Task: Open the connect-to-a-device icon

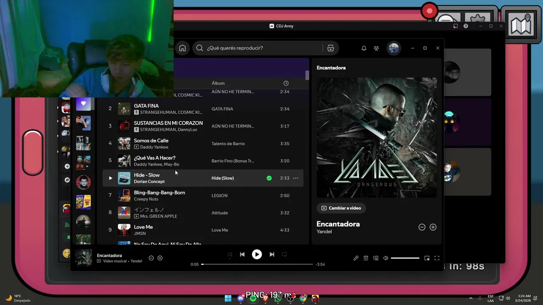Action: click(375, 258)
